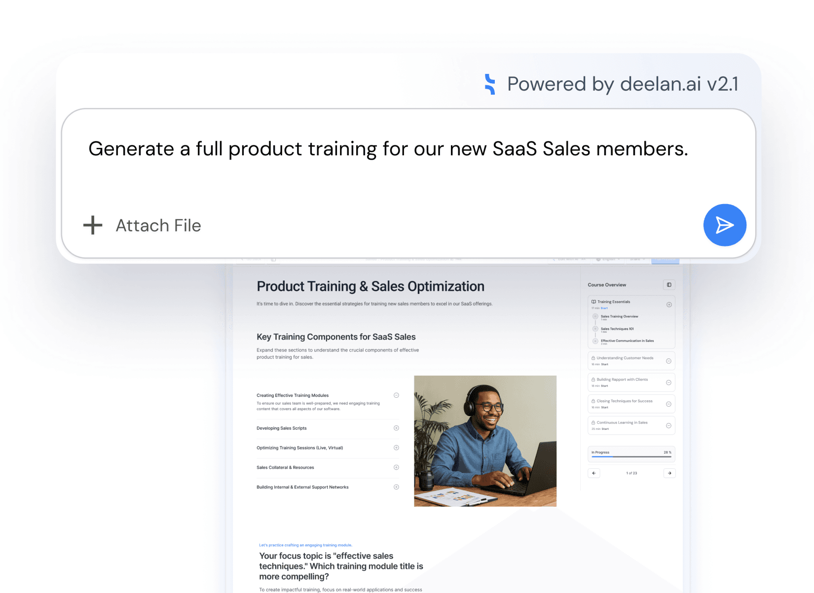Image resolution: width=814 pixels, height=593 pixels.
Task: Start the Closing Techniques for Success module
Action: (605, 408)
